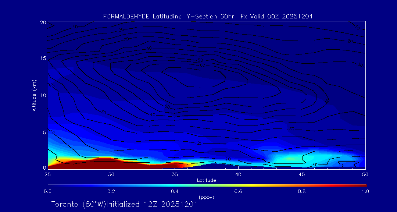
Task: Select the 'Altitude (km)' y-axis label
Action: (34, 95)
